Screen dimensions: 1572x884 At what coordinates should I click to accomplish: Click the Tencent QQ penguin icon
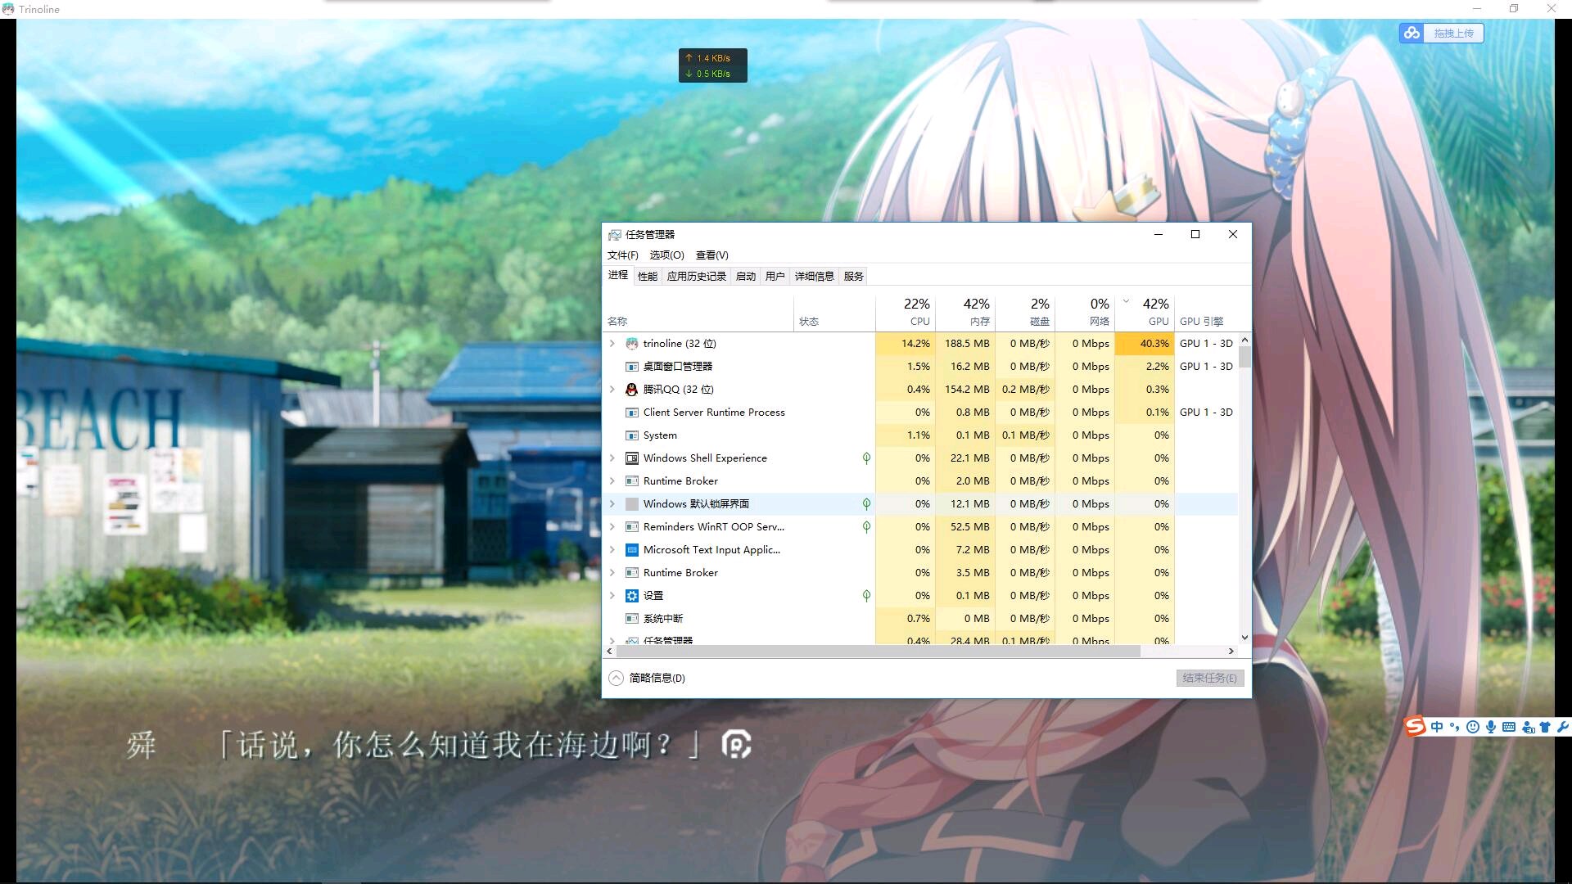(x=631, y=390)
